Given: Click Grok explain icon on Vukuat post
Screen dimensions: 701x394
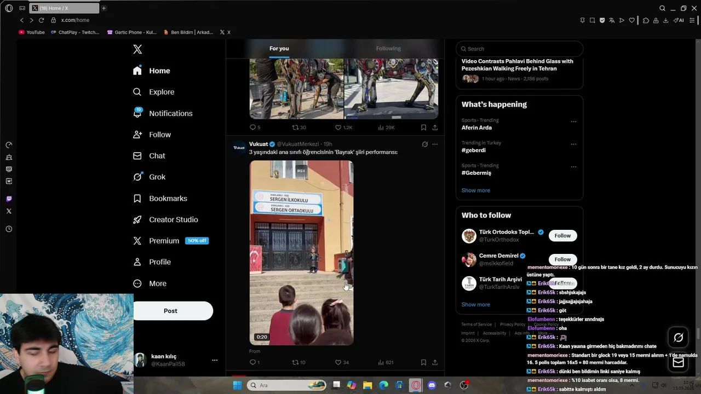Looking at the screenshot, I should (424, 144).
